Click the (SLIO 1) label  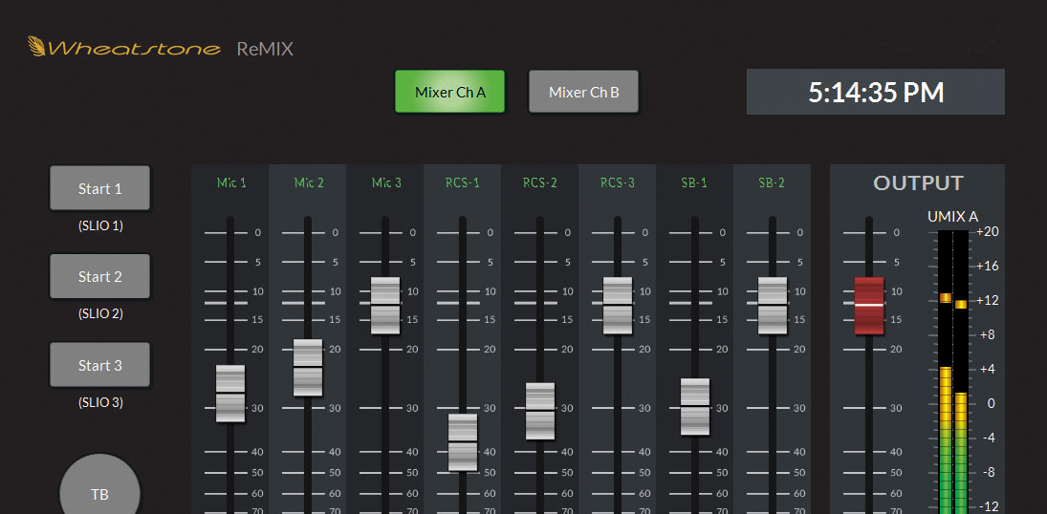click(x=100, y=225)
